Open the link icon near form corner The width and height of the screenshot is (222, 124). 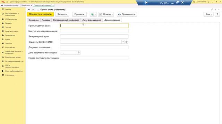[212, 10]
